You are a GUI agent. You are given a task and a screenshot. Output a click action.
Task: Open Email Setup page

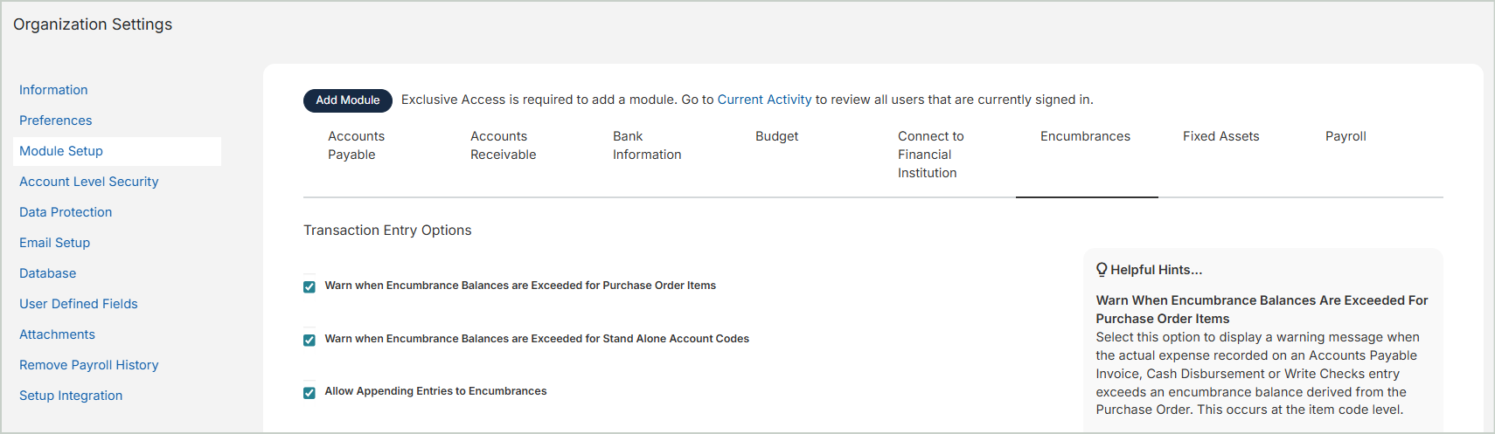click(x=54, y=243)
